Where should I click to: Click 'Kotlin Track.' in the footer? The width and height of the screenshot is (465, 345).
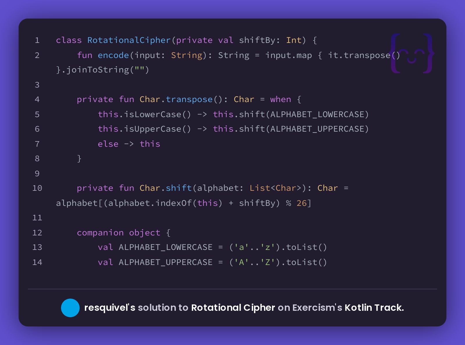(x=374, y=308)
